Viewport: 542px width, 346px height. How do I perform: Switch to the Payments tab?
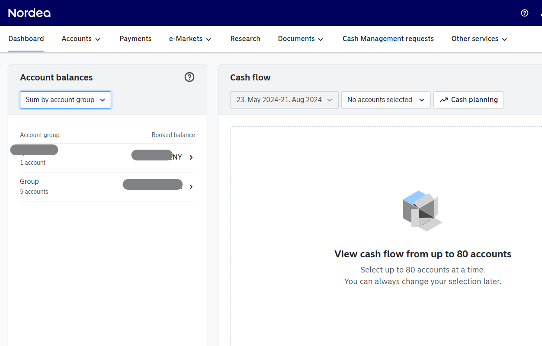[135, 38]
